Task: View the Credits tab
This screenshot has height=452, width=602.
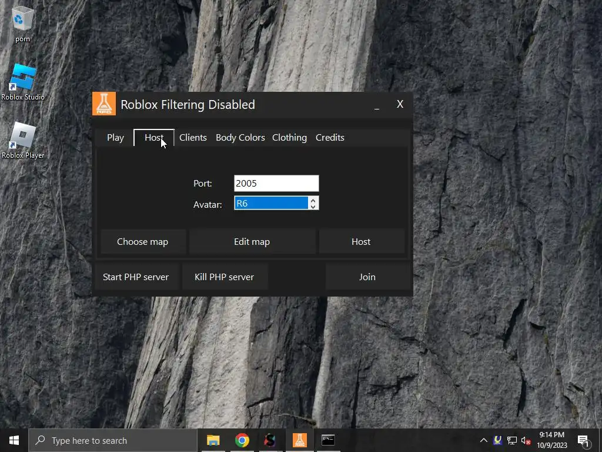Action: [330, 138]
